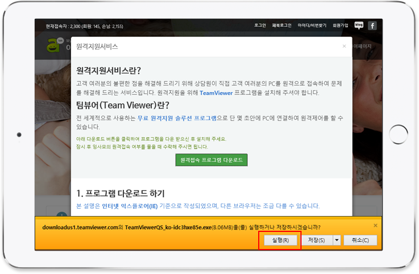
Task: Click the green 원격접속 프로그램 다운로드 button
Action: click(x=211, y=161)
